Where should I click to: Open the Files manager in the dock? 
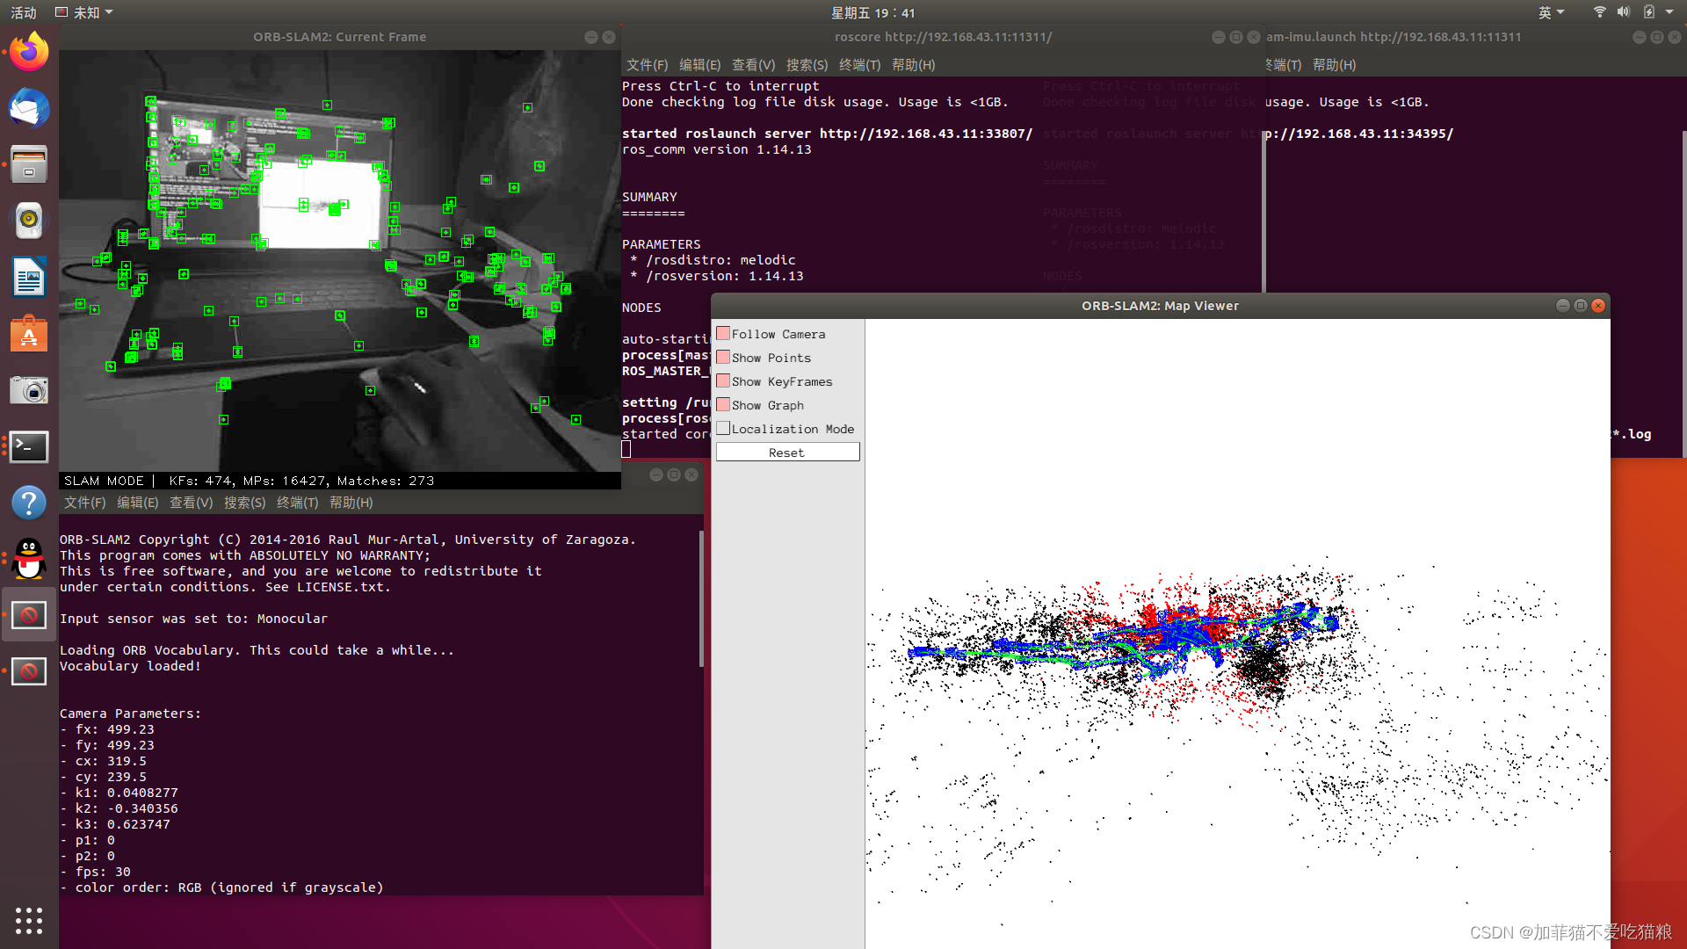29,164
